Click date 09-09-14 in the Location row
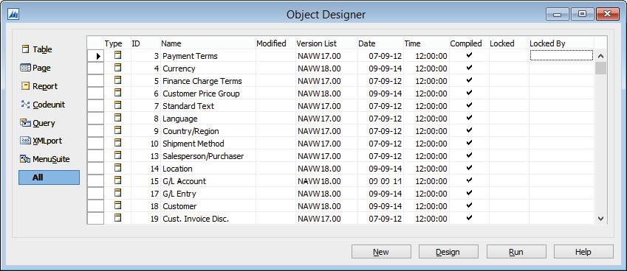This screenshot has height=271, width=627. pos(386,169)
